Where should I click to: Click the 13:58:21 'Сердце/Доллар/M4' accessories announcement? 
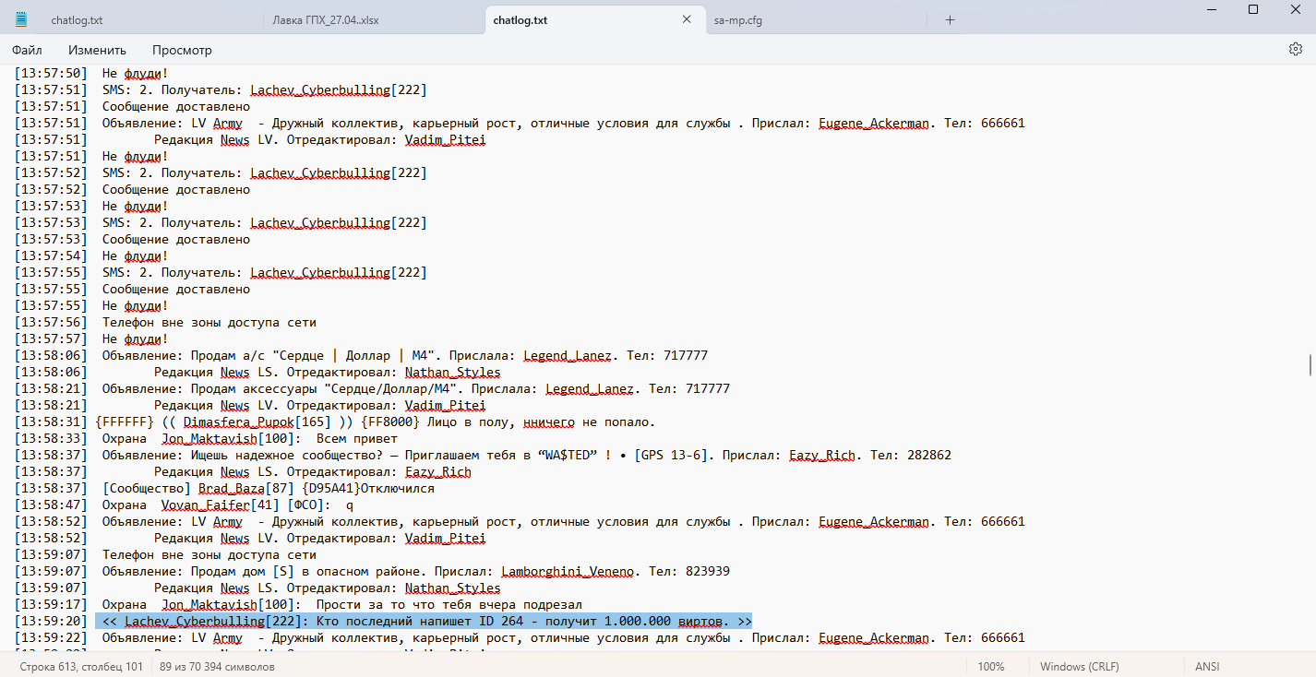pyautogui.click(x=372, y=389)
